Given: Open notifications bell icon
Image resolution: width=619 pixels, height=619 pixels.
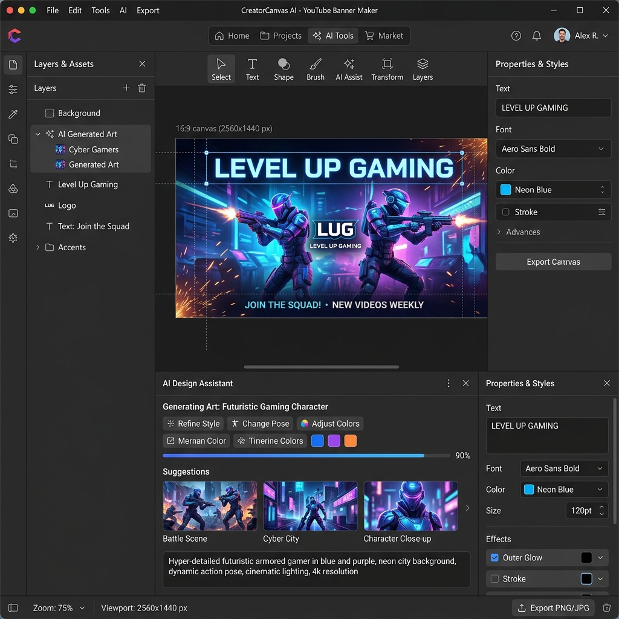Looking at the screenshot, I should pos(536,36).
